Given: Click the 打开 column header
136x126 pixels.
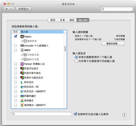Looking at the screenshot, I should (16, 32).
